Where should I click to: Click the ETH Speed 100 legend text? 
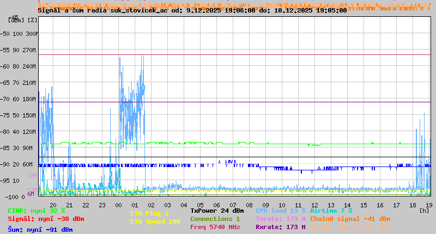click(x=155, y=221)
